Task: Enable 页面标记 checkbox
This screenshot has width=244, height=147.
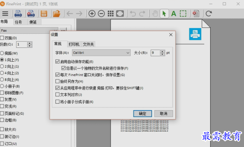Action: 2,114
